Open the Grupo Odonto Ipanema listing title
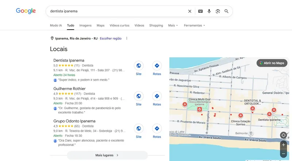 click(74, 121)
